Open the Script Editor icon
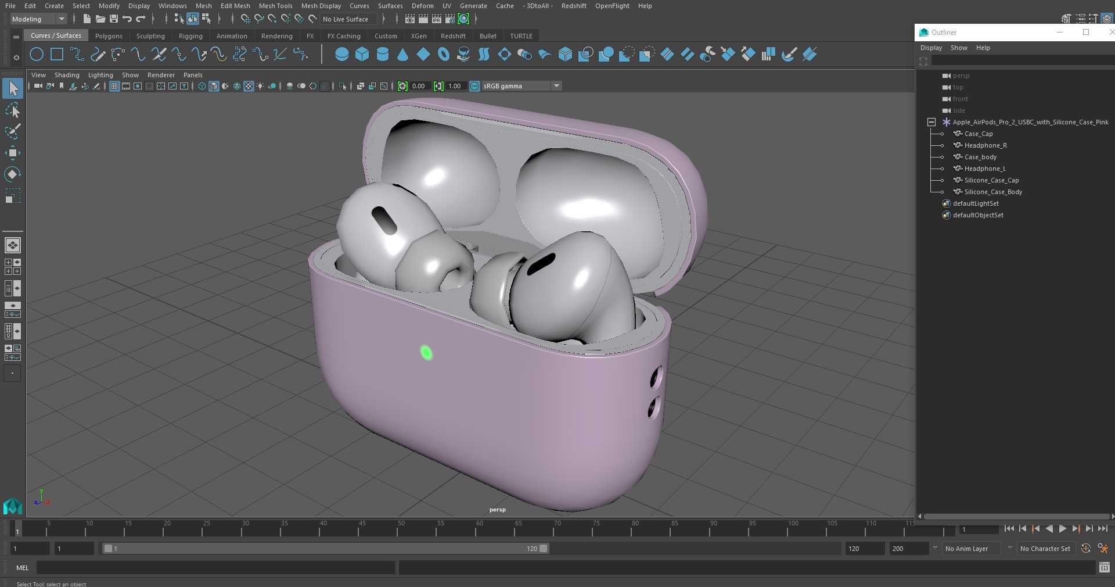Viewport: 1115px width, 587px height. [x=1104, y=567]
